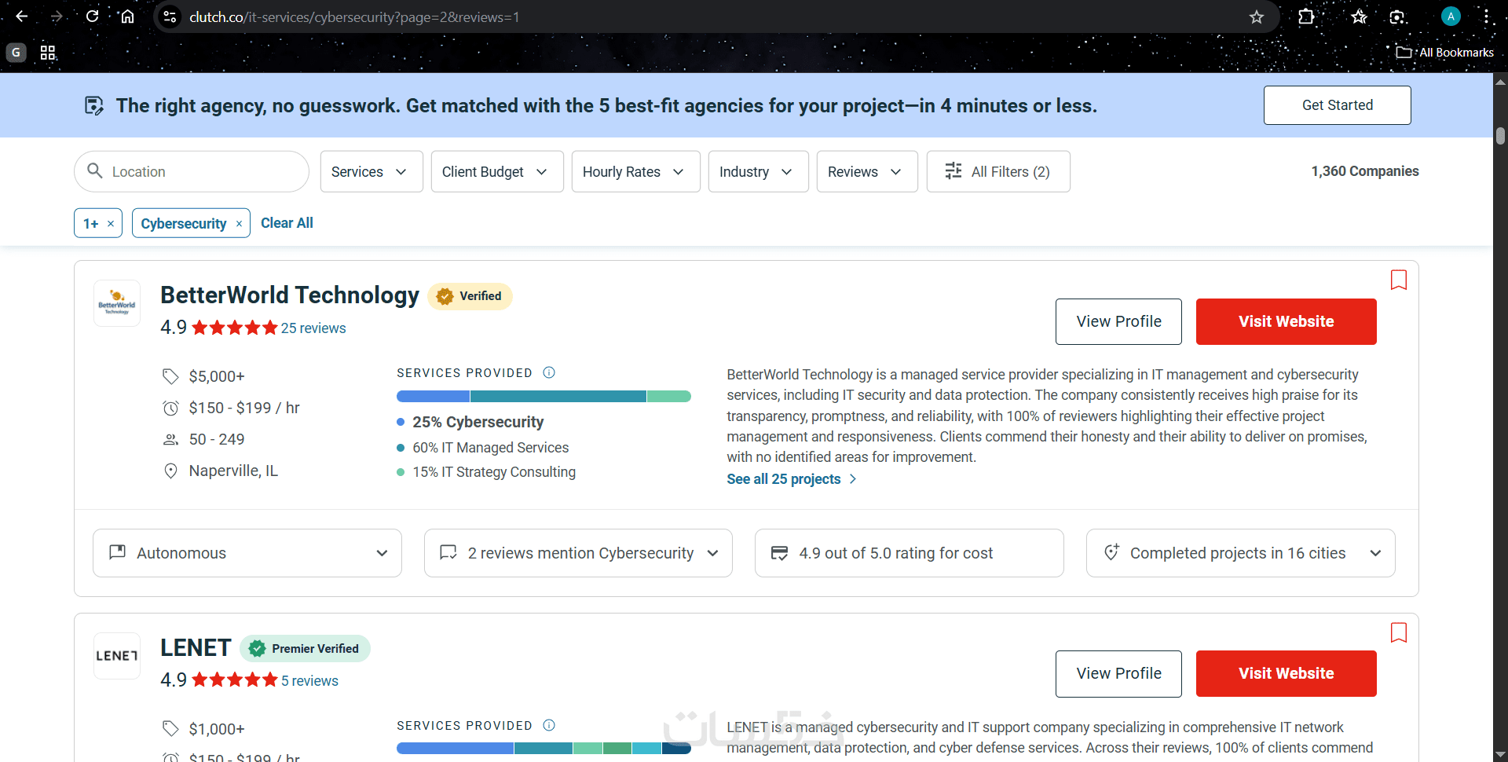Remove the Cybersecurity filter chip
Screen dimensions: 1508x762
239,224
